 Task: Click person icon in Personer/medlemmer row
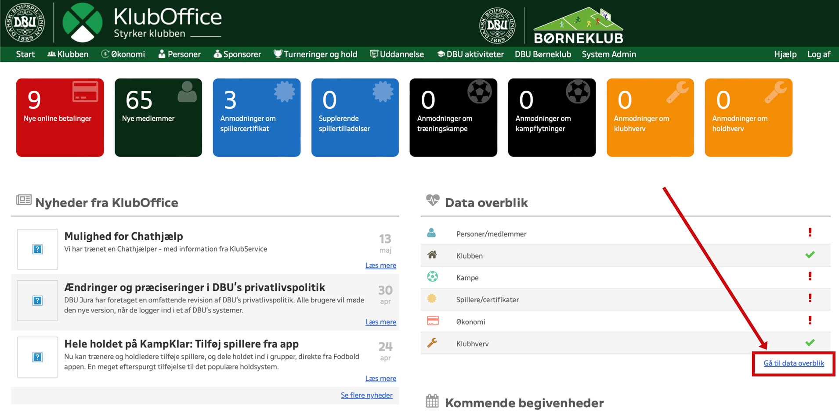coord(431,233)
